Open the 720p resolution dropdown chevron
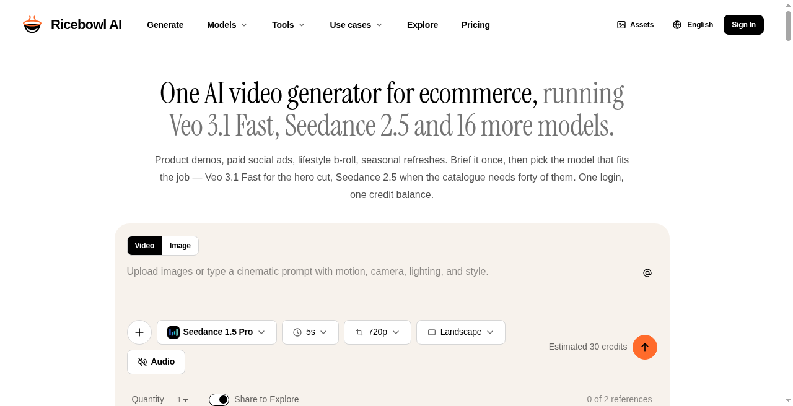The height and width of the screenshot is (406, 793). (x=396, y=332)
